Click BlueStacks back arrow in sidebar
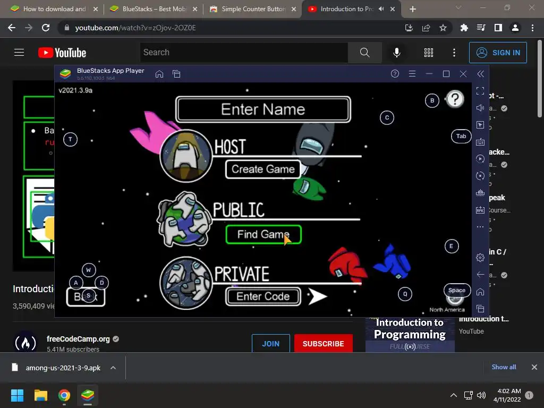Screen dimensions: 544x408 pos(480,275)
